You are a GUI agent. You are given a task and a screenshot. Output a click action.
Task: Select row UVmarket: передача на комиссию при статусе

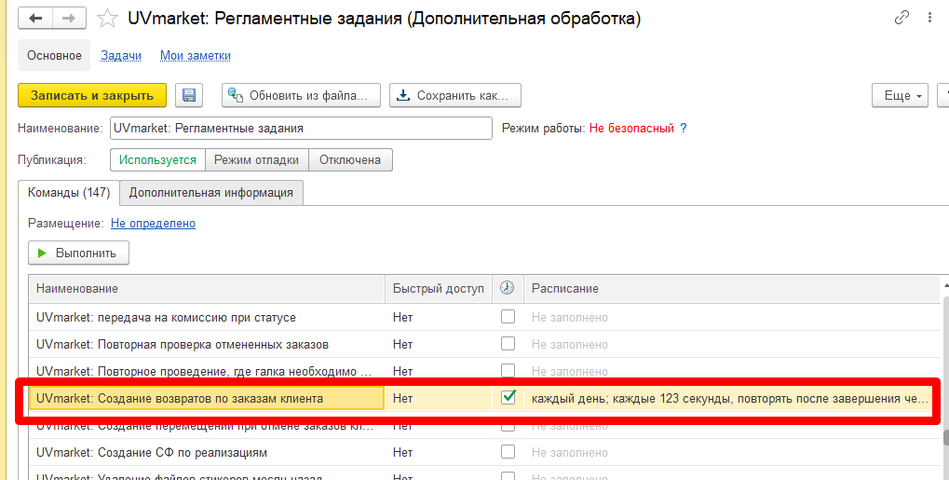tap(207, 317)
